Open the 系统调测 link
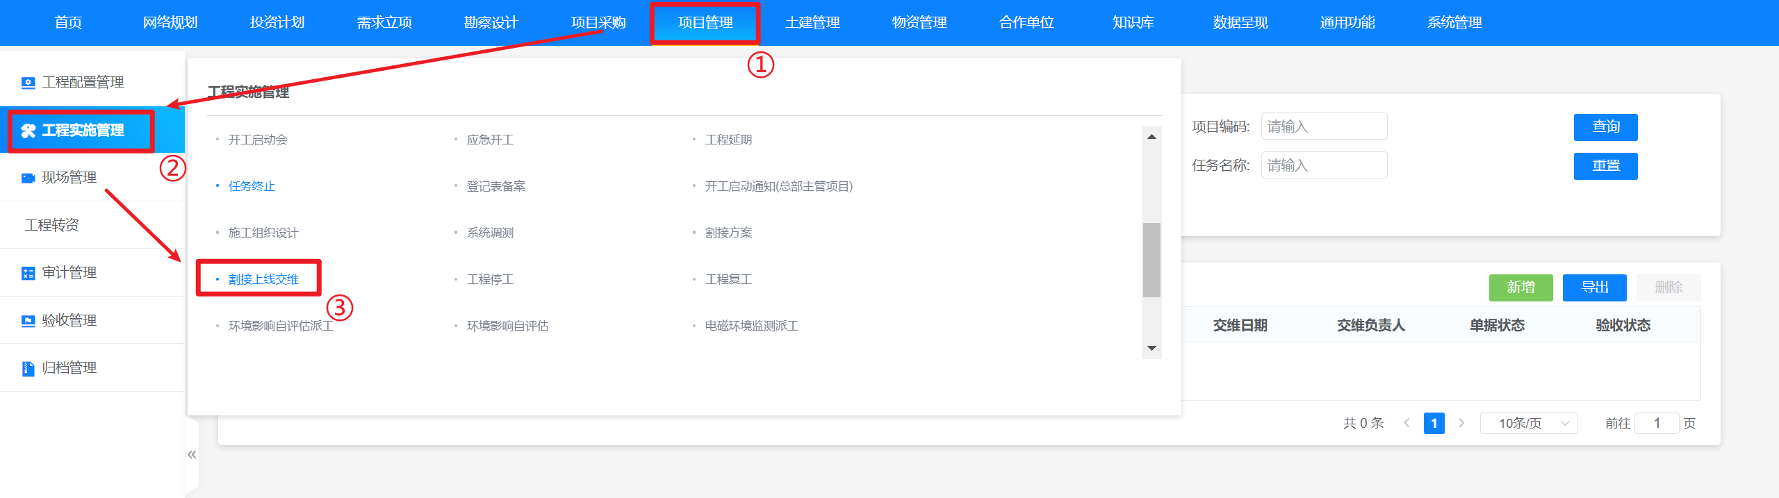The width and height of the screenshot is (1779, 498). click(490, 233)
